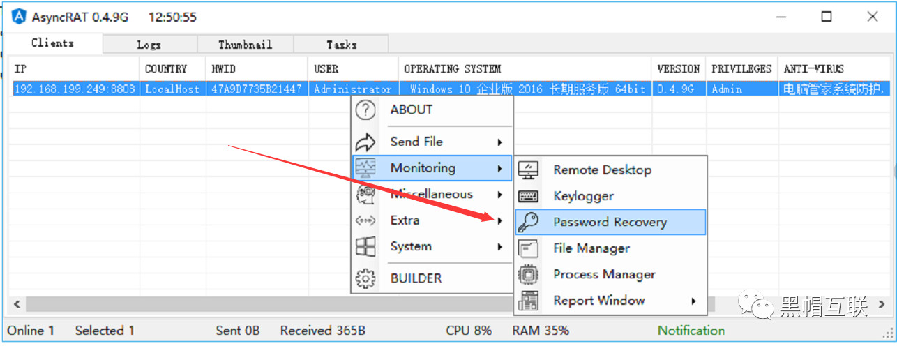This screenshot has width=897, height=346.
Task: Click the ABOUT question mark icon
Action: pyautogui.click(x=365, y=110)
